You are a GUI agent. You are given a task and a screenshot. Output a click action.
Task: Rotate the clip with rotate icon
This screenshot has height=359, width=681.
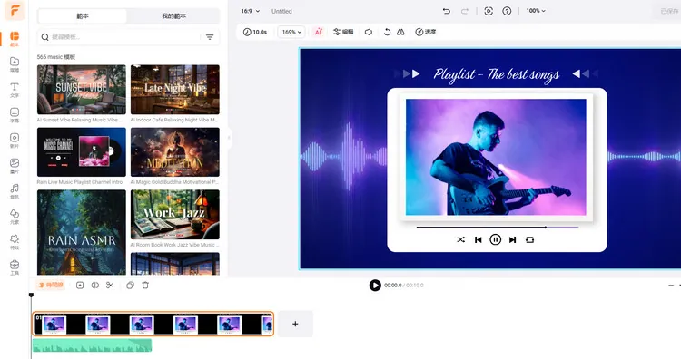(x=387, y=32)
